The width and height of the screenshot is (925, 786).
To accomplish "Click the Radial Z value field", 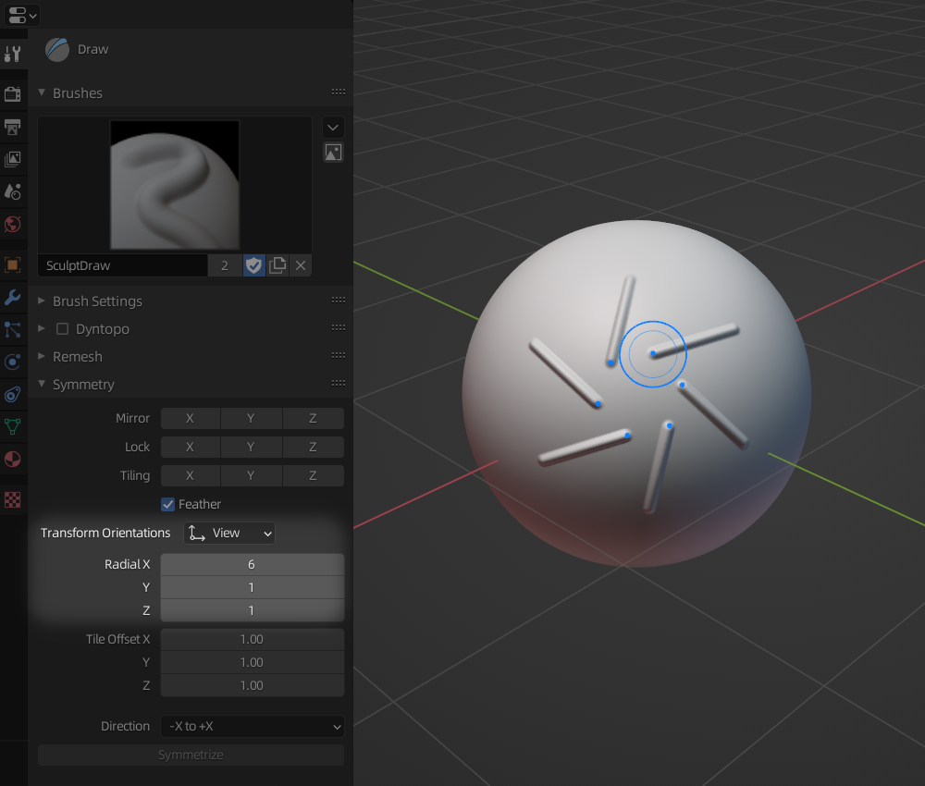I will 252,610.
